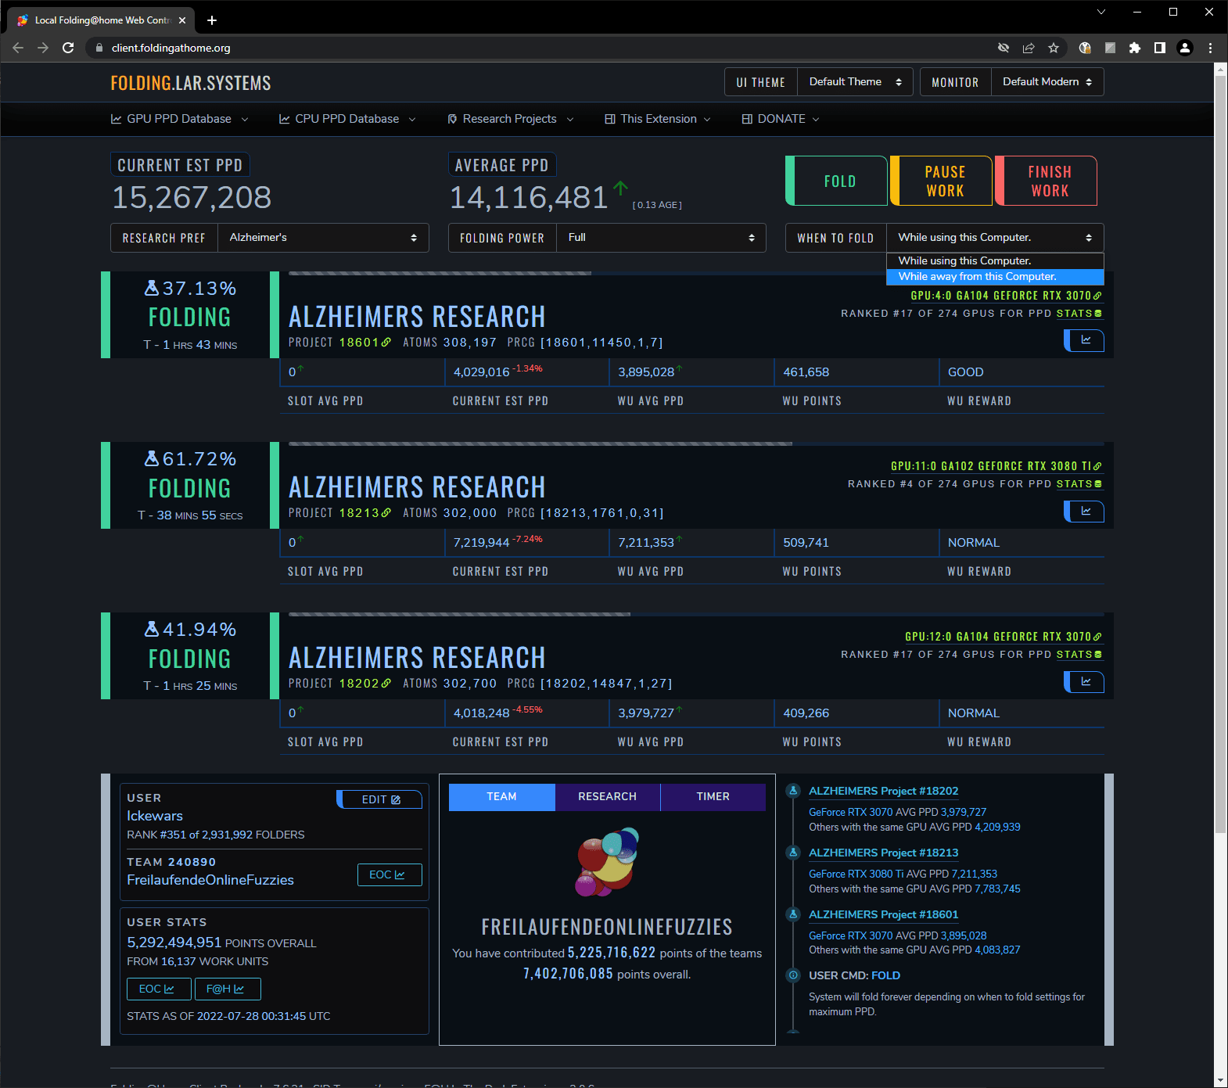This screenshot has width=1228, height=1088.
Task: Switch to the RESEARCH tab
Action: (x=607, y=797)
